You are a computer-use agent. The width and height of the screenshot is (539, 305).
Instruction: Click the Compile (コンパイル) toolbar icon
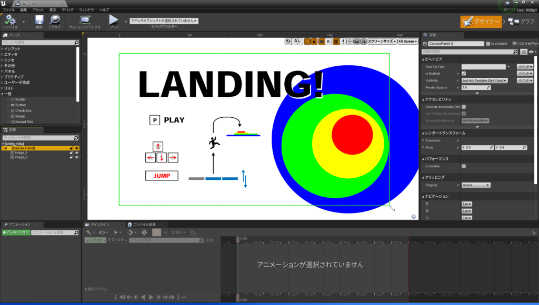(x=10, y=20)
